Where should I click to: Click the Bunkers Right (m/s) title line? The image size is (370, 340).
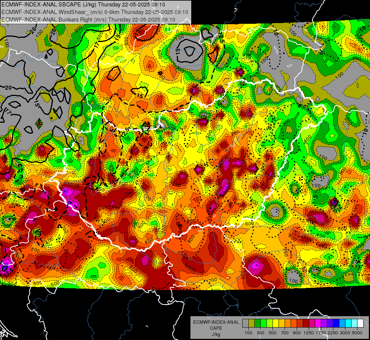point(88,20)
